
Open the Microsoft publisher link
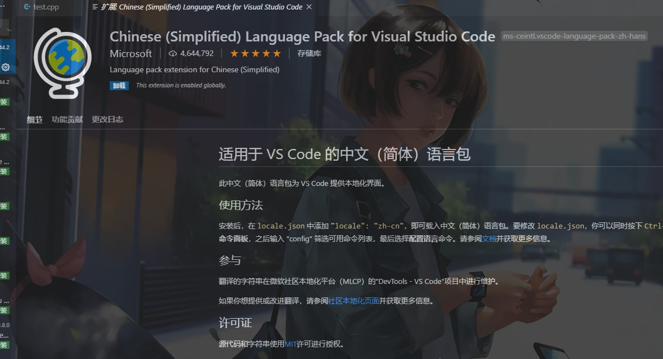click(130, 54)
